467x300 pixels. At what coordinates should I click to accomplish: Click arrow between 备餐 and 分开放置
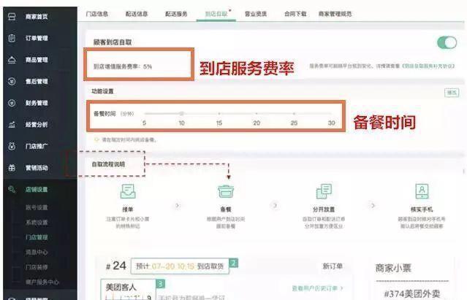click(275, 205)
